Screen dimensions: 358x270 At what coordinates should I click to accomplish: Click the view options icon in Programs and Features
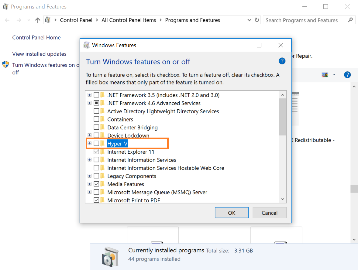point(325,75)
